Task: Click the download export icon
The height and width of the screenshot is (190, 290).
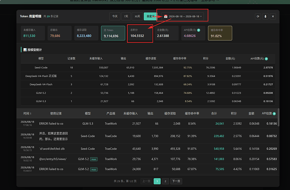Action: pyautogui.click(x=265, y=16)
